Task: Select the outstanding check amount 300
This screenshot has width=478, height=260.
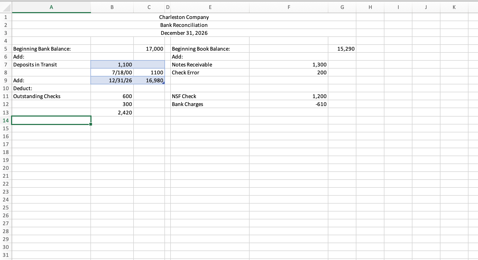Action: (x=112, y=104)
